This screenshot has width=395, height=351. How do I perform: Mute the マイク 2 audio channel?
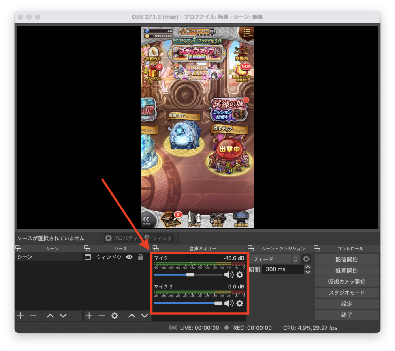pos(229,303)
